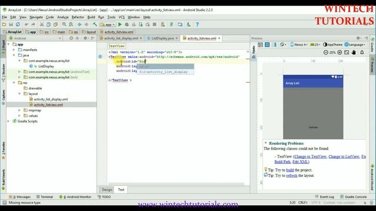The image size is (376, 211).
Task: Select @id/activity_list_display autocomplete suggestion
Action: click(x=166, y=72)
